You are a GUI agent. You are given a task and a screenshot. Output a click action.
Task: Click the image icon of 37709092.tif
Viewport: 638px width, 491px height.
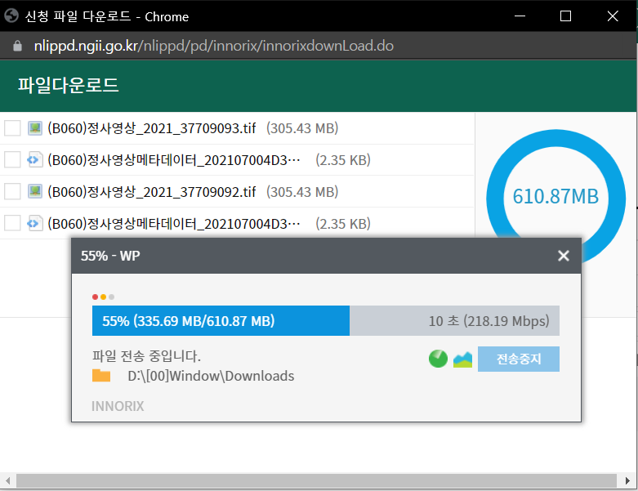[x=35, y=192]
